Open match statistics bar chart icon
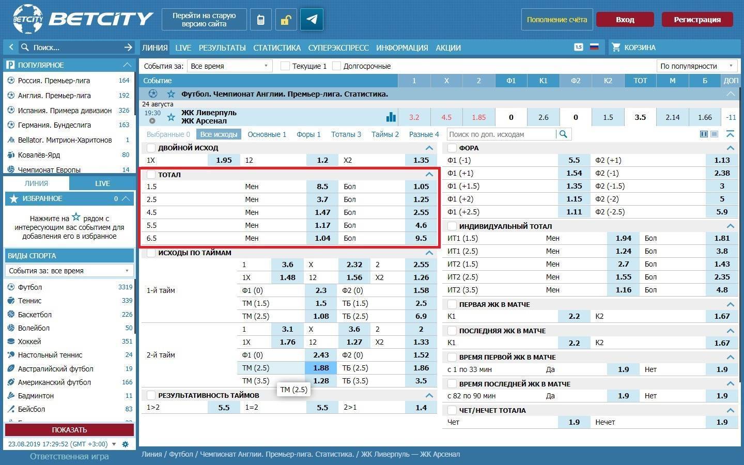 [391, 117]
